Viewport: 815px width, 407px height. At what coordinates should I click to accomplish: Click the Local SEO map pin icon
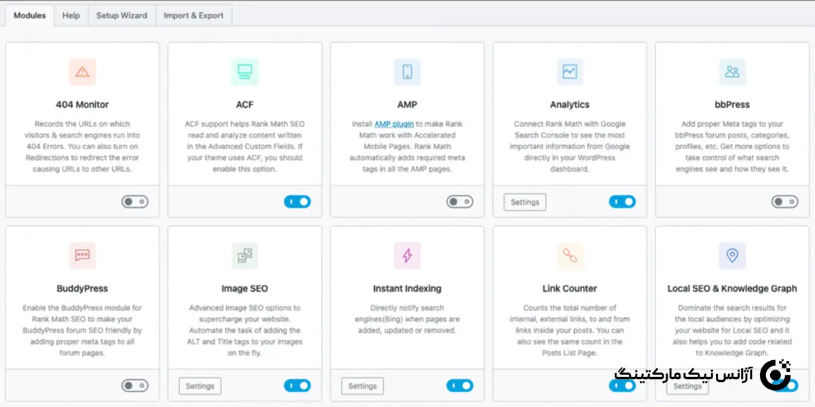[x=732, y=256]
